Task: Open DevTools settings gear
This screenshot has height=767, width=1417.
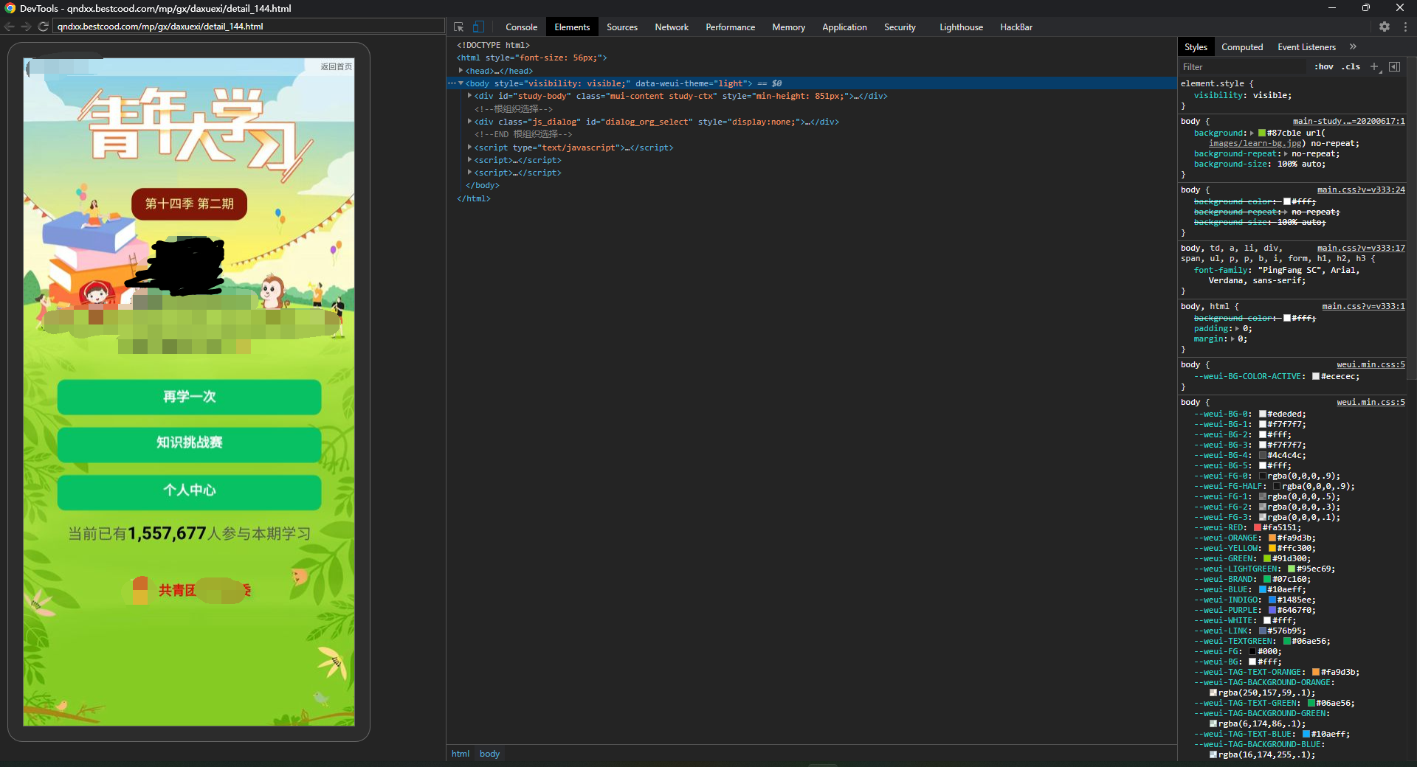Action: point(1385,27)
